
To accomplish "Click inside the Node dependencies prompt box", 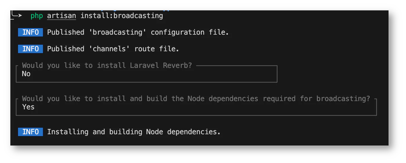I will 196,107.
